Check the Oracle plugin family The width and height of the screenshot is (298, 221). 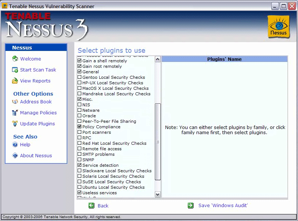[79, 116]
